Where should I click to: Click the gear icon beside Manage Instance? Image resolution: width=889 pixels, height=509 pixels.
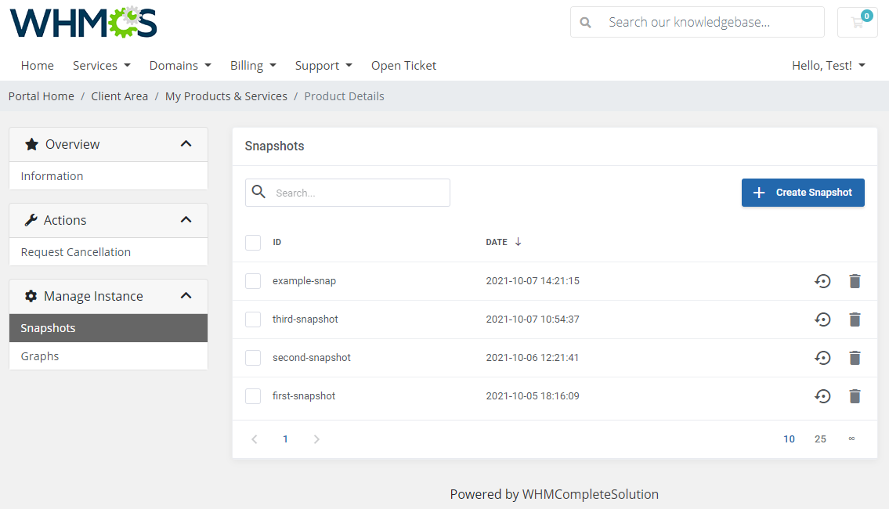pos(30,296)
